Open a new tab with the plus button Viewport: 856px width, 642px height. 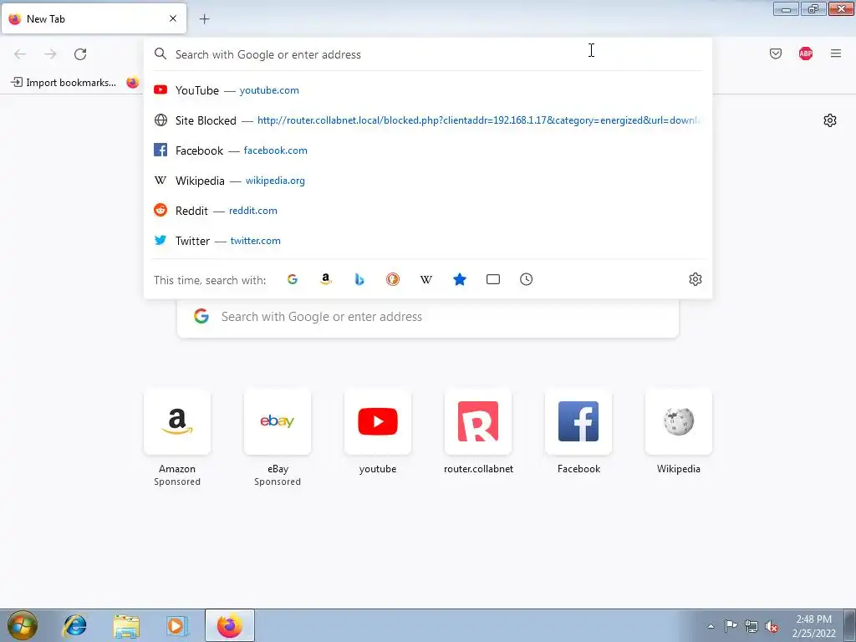(x=204, y=19)
